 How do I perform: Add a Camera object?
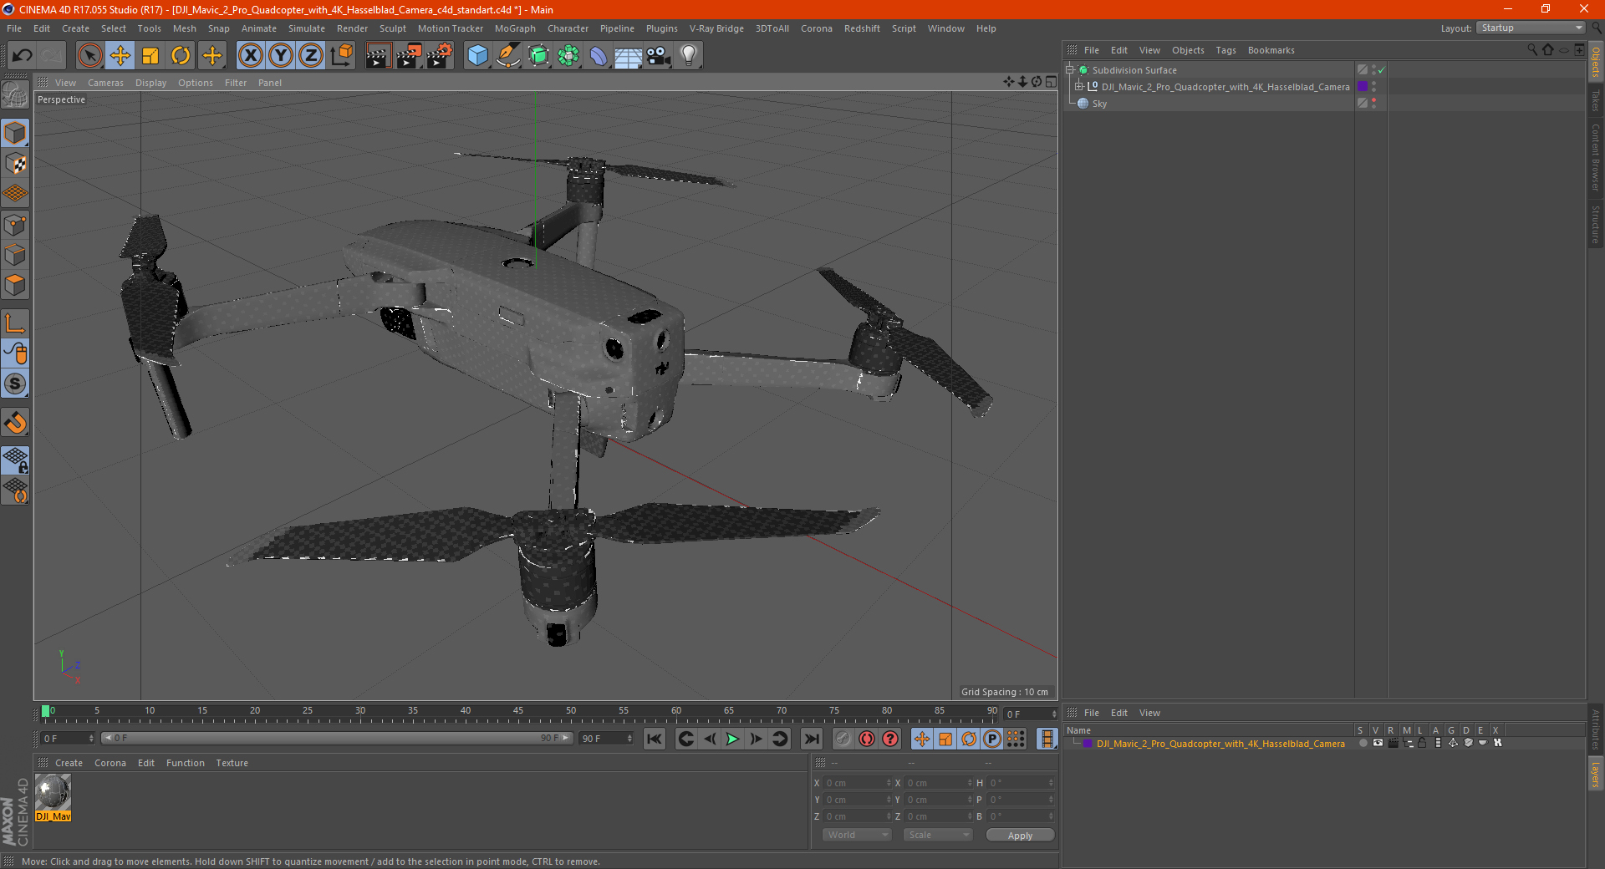point(659,56)
